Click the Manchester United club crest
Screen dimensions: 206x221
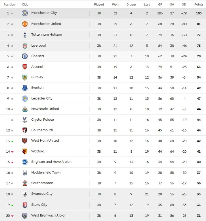point(25,24)
